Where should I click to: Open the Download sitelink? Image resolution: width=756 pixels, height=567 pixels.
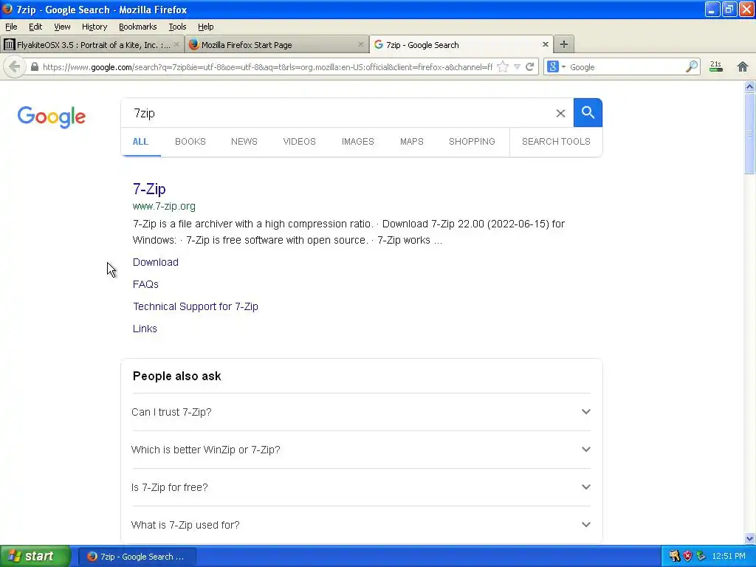pos(156,262)
